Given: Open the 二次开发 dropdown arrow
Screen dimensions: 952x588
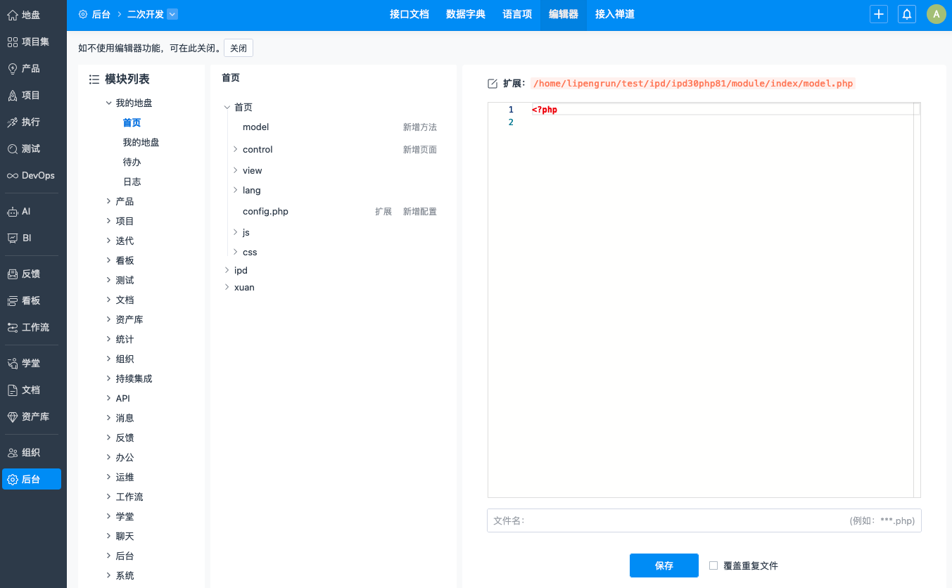Looking at the screenshot, I should pyautogui.click(x=173, y=14).
